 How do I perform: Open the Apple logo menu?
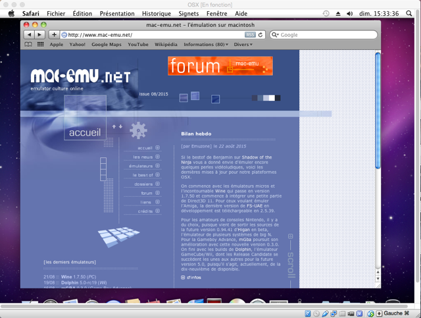11,13
